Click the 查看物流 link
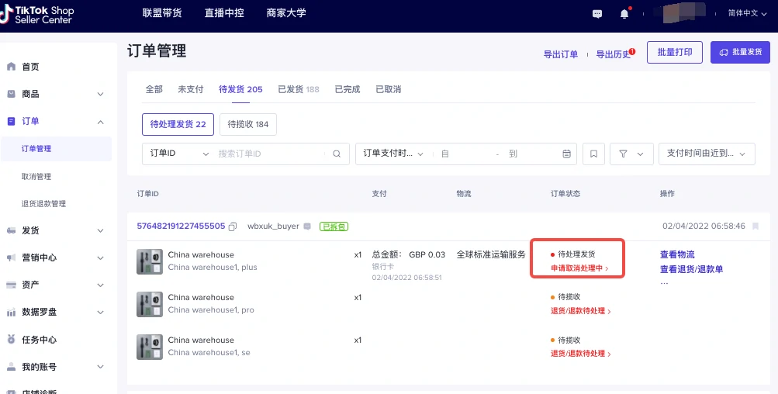This screenshot has height=394, width=778. 677,254
